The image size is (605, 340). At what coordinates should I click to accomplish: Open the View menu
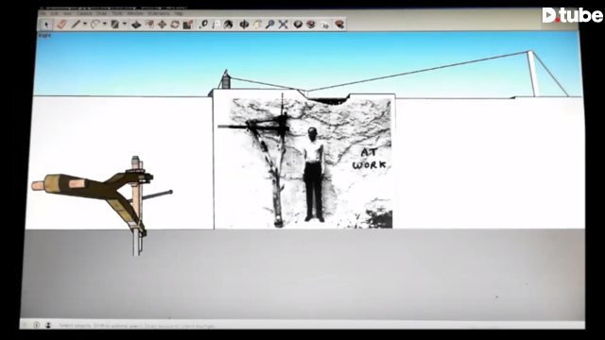67,13
